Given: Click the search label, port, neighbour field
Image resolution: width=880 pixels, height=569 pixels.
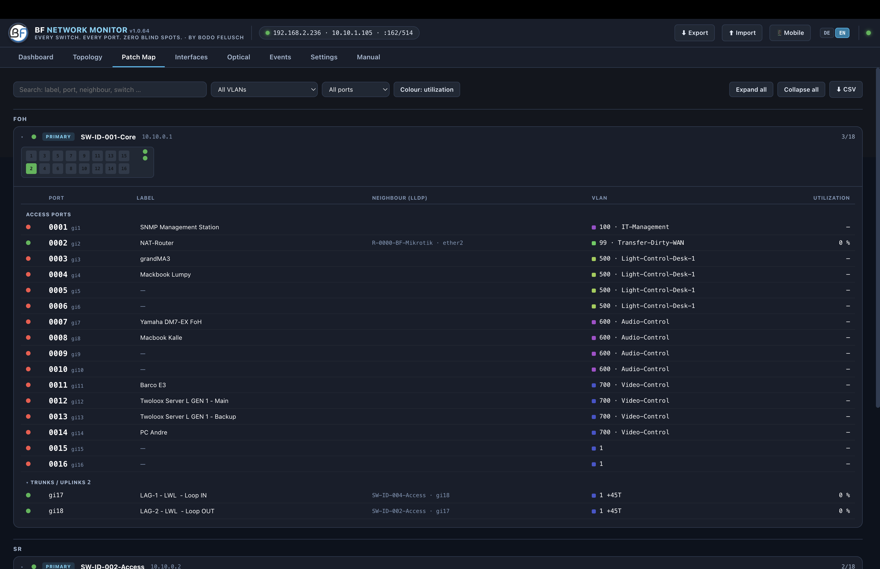Looking at the screenshot, I should point(110,89).
